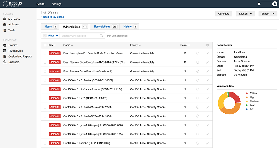
Task: Check the Bash CVE-2014-6277 row checkbox
Action: click(45, 62)
